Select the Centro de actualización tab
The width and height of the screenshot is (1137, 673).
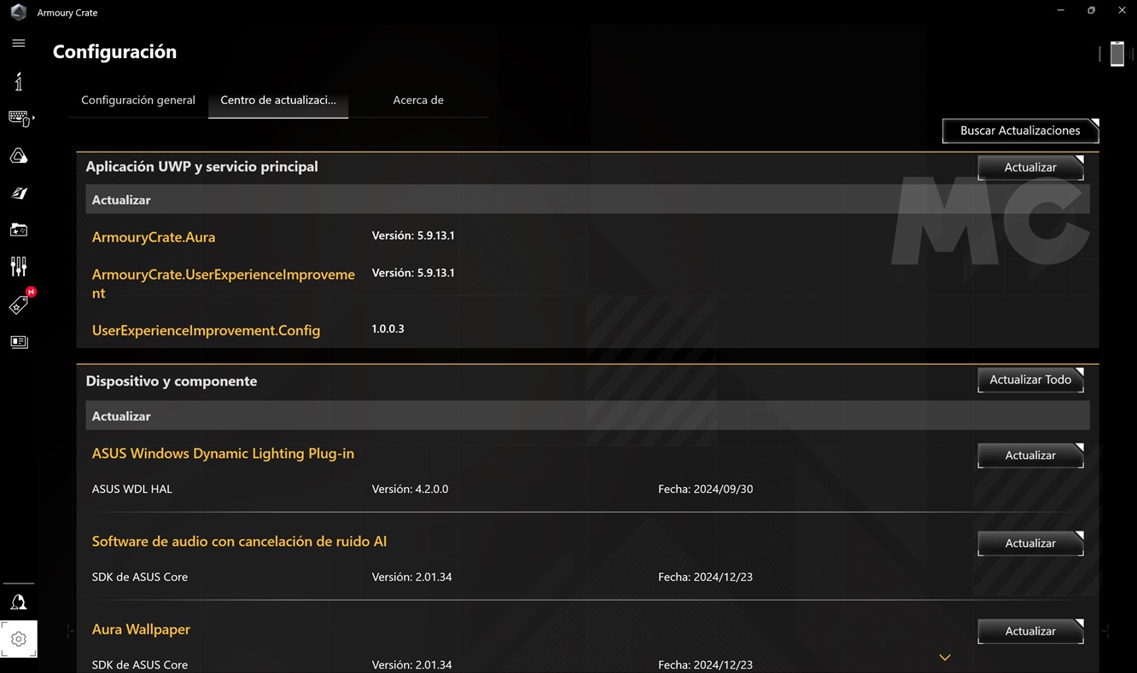point(278,100)
